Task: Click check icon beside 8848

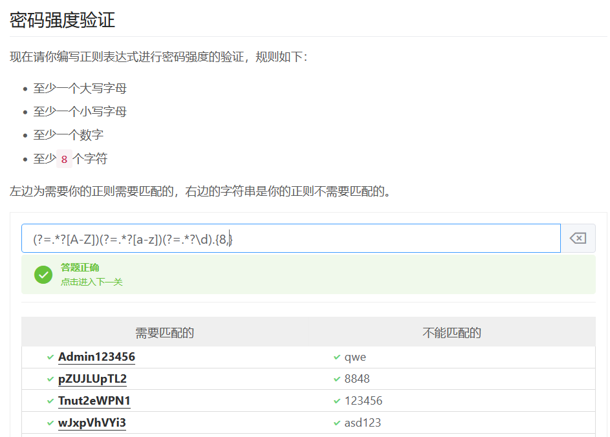Action: pyautogui.click(x=337, y=379)
